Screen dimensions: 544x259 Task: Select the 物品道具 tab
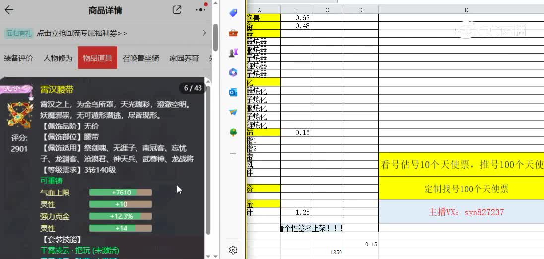(97, 58)
